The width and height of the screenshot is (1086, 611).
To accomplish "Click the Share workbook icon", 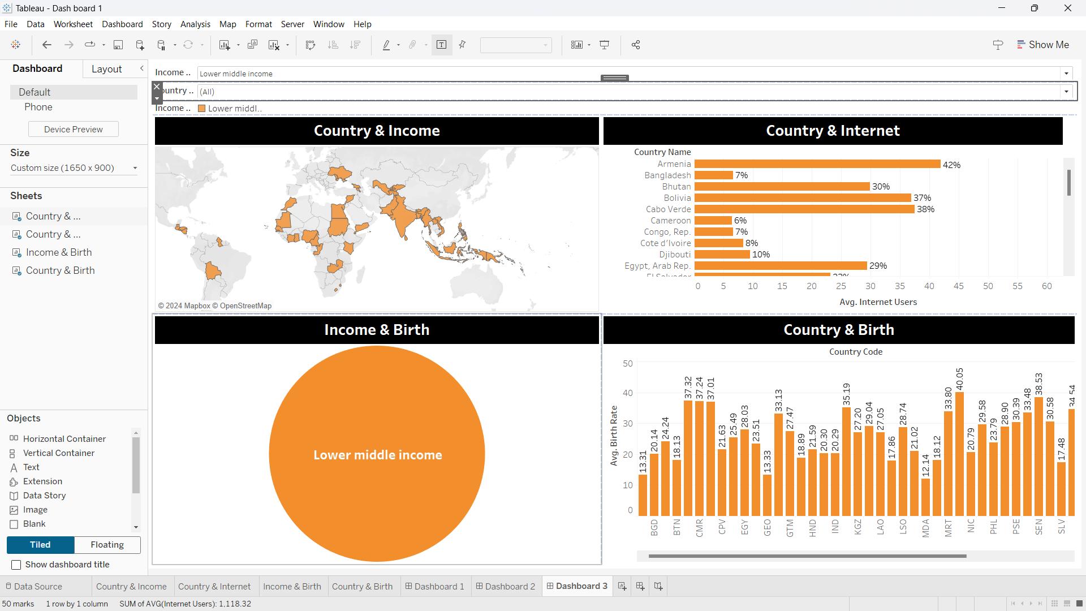I will [x=636, y=45].
